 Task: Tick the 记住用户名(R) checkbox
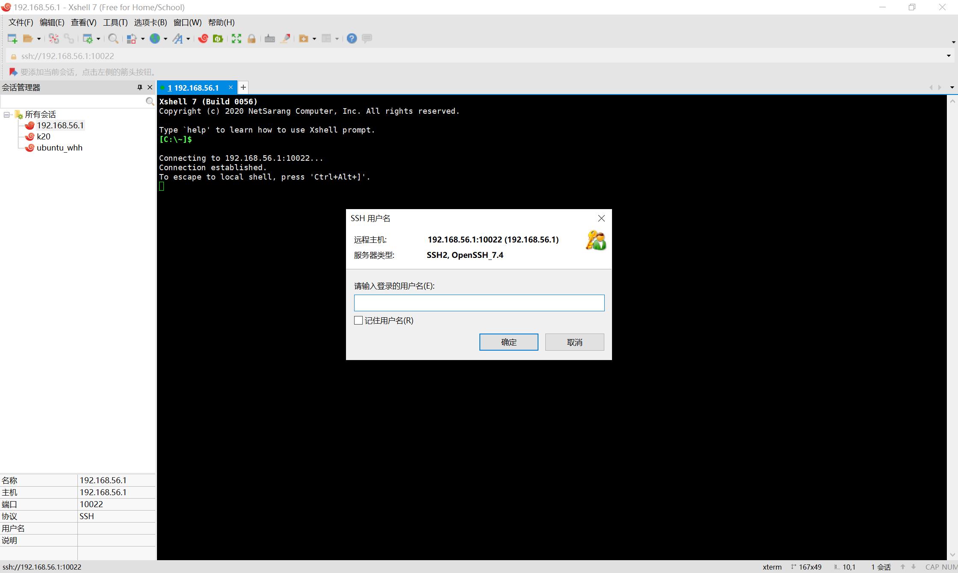pyautogui.click(x=358, y=320)
